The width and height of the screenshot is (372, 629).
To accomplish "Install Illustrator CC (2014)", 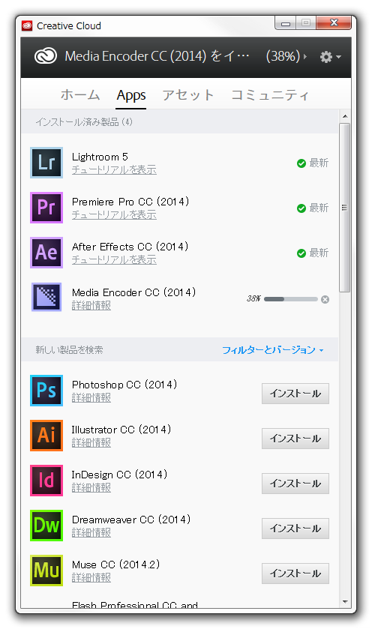I will coord(295,439).
